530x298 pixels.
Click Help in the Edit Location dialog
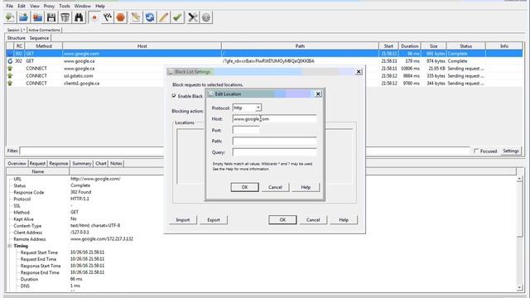click(x=306, y=187)
